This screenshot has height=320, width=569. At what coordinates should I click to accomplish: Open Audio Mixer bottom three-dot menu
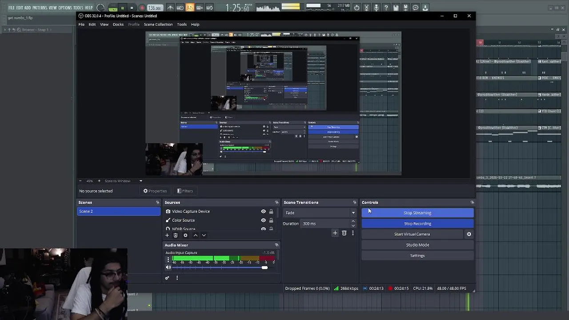click(x=177, y=278)
